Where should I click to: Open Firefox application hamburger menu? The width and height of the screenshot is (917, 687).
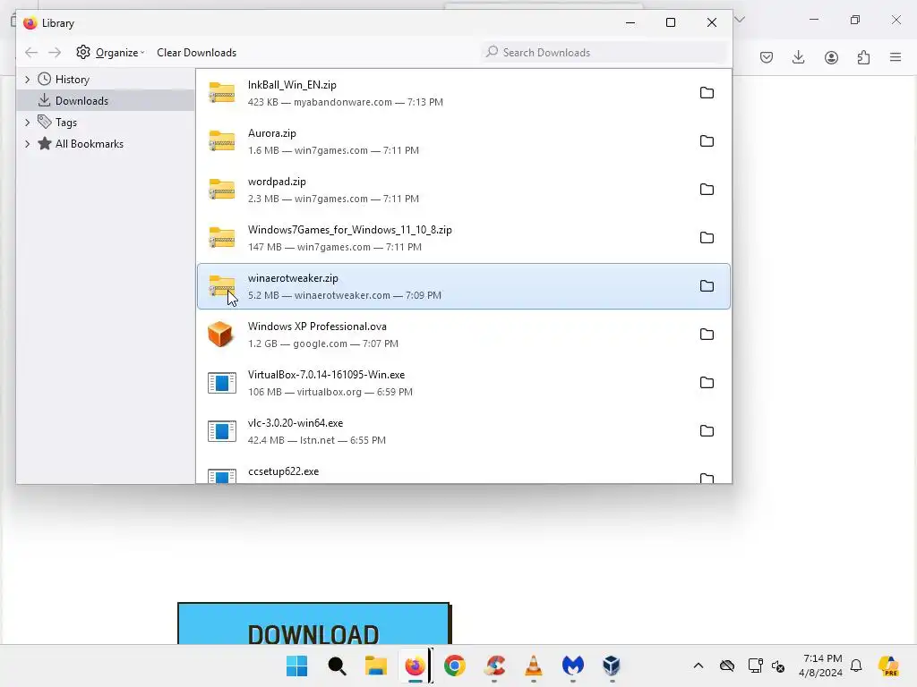(896, 57)
